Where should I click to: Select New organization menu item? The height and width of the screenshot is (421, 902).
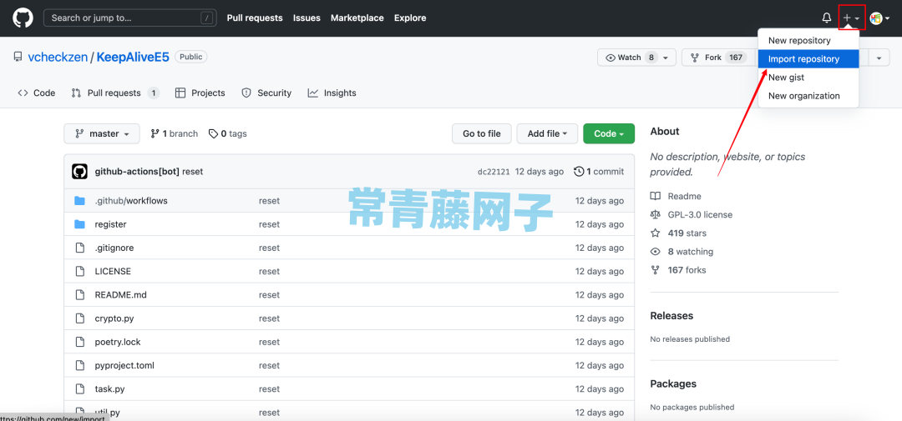click(x=808, y=96)
